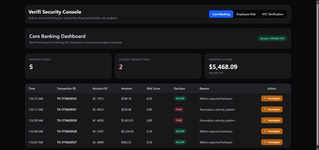The width and height of the screenshot is (319, 150).
Task: Investigate transaction TX-1776630131
Action: (x=272, y=109)
